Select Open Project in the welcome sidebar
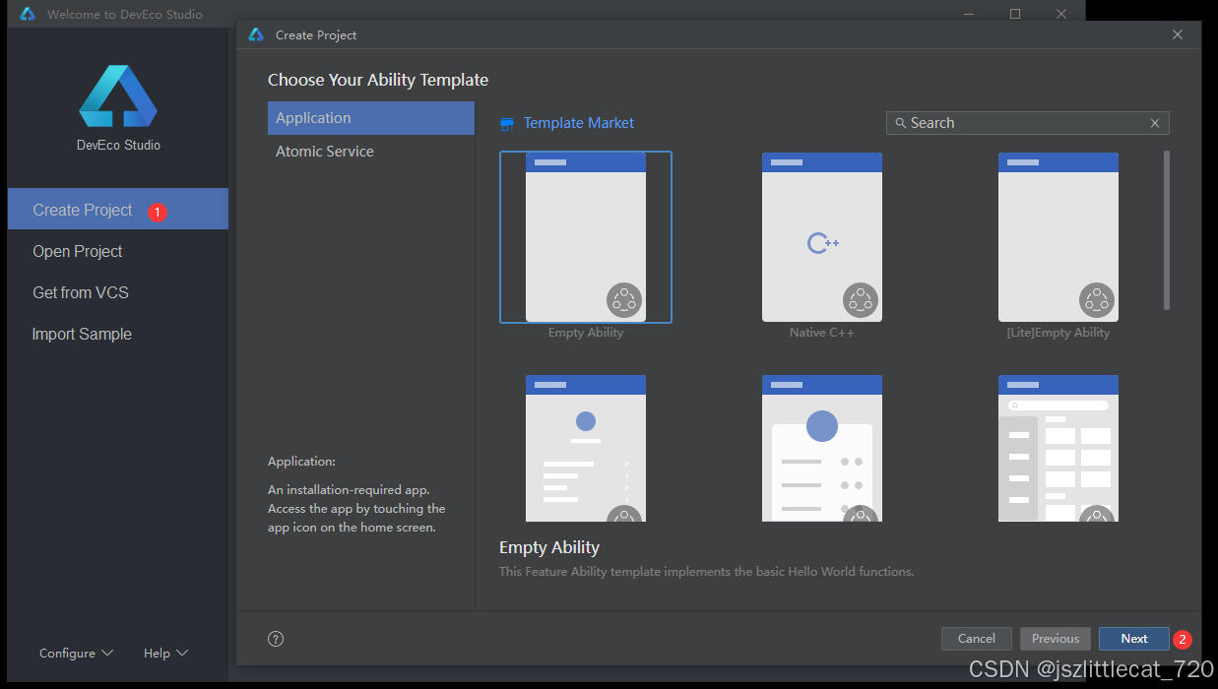The image size is (1218, 689). point(118,251)
